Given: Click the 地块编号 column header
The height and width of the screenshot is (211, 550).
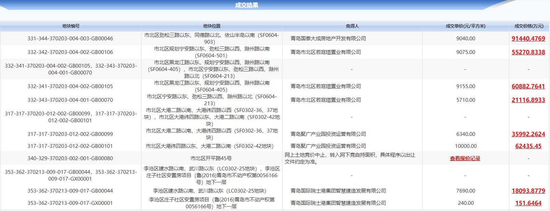Looking at the screenshot, I should tap(71, 26).
